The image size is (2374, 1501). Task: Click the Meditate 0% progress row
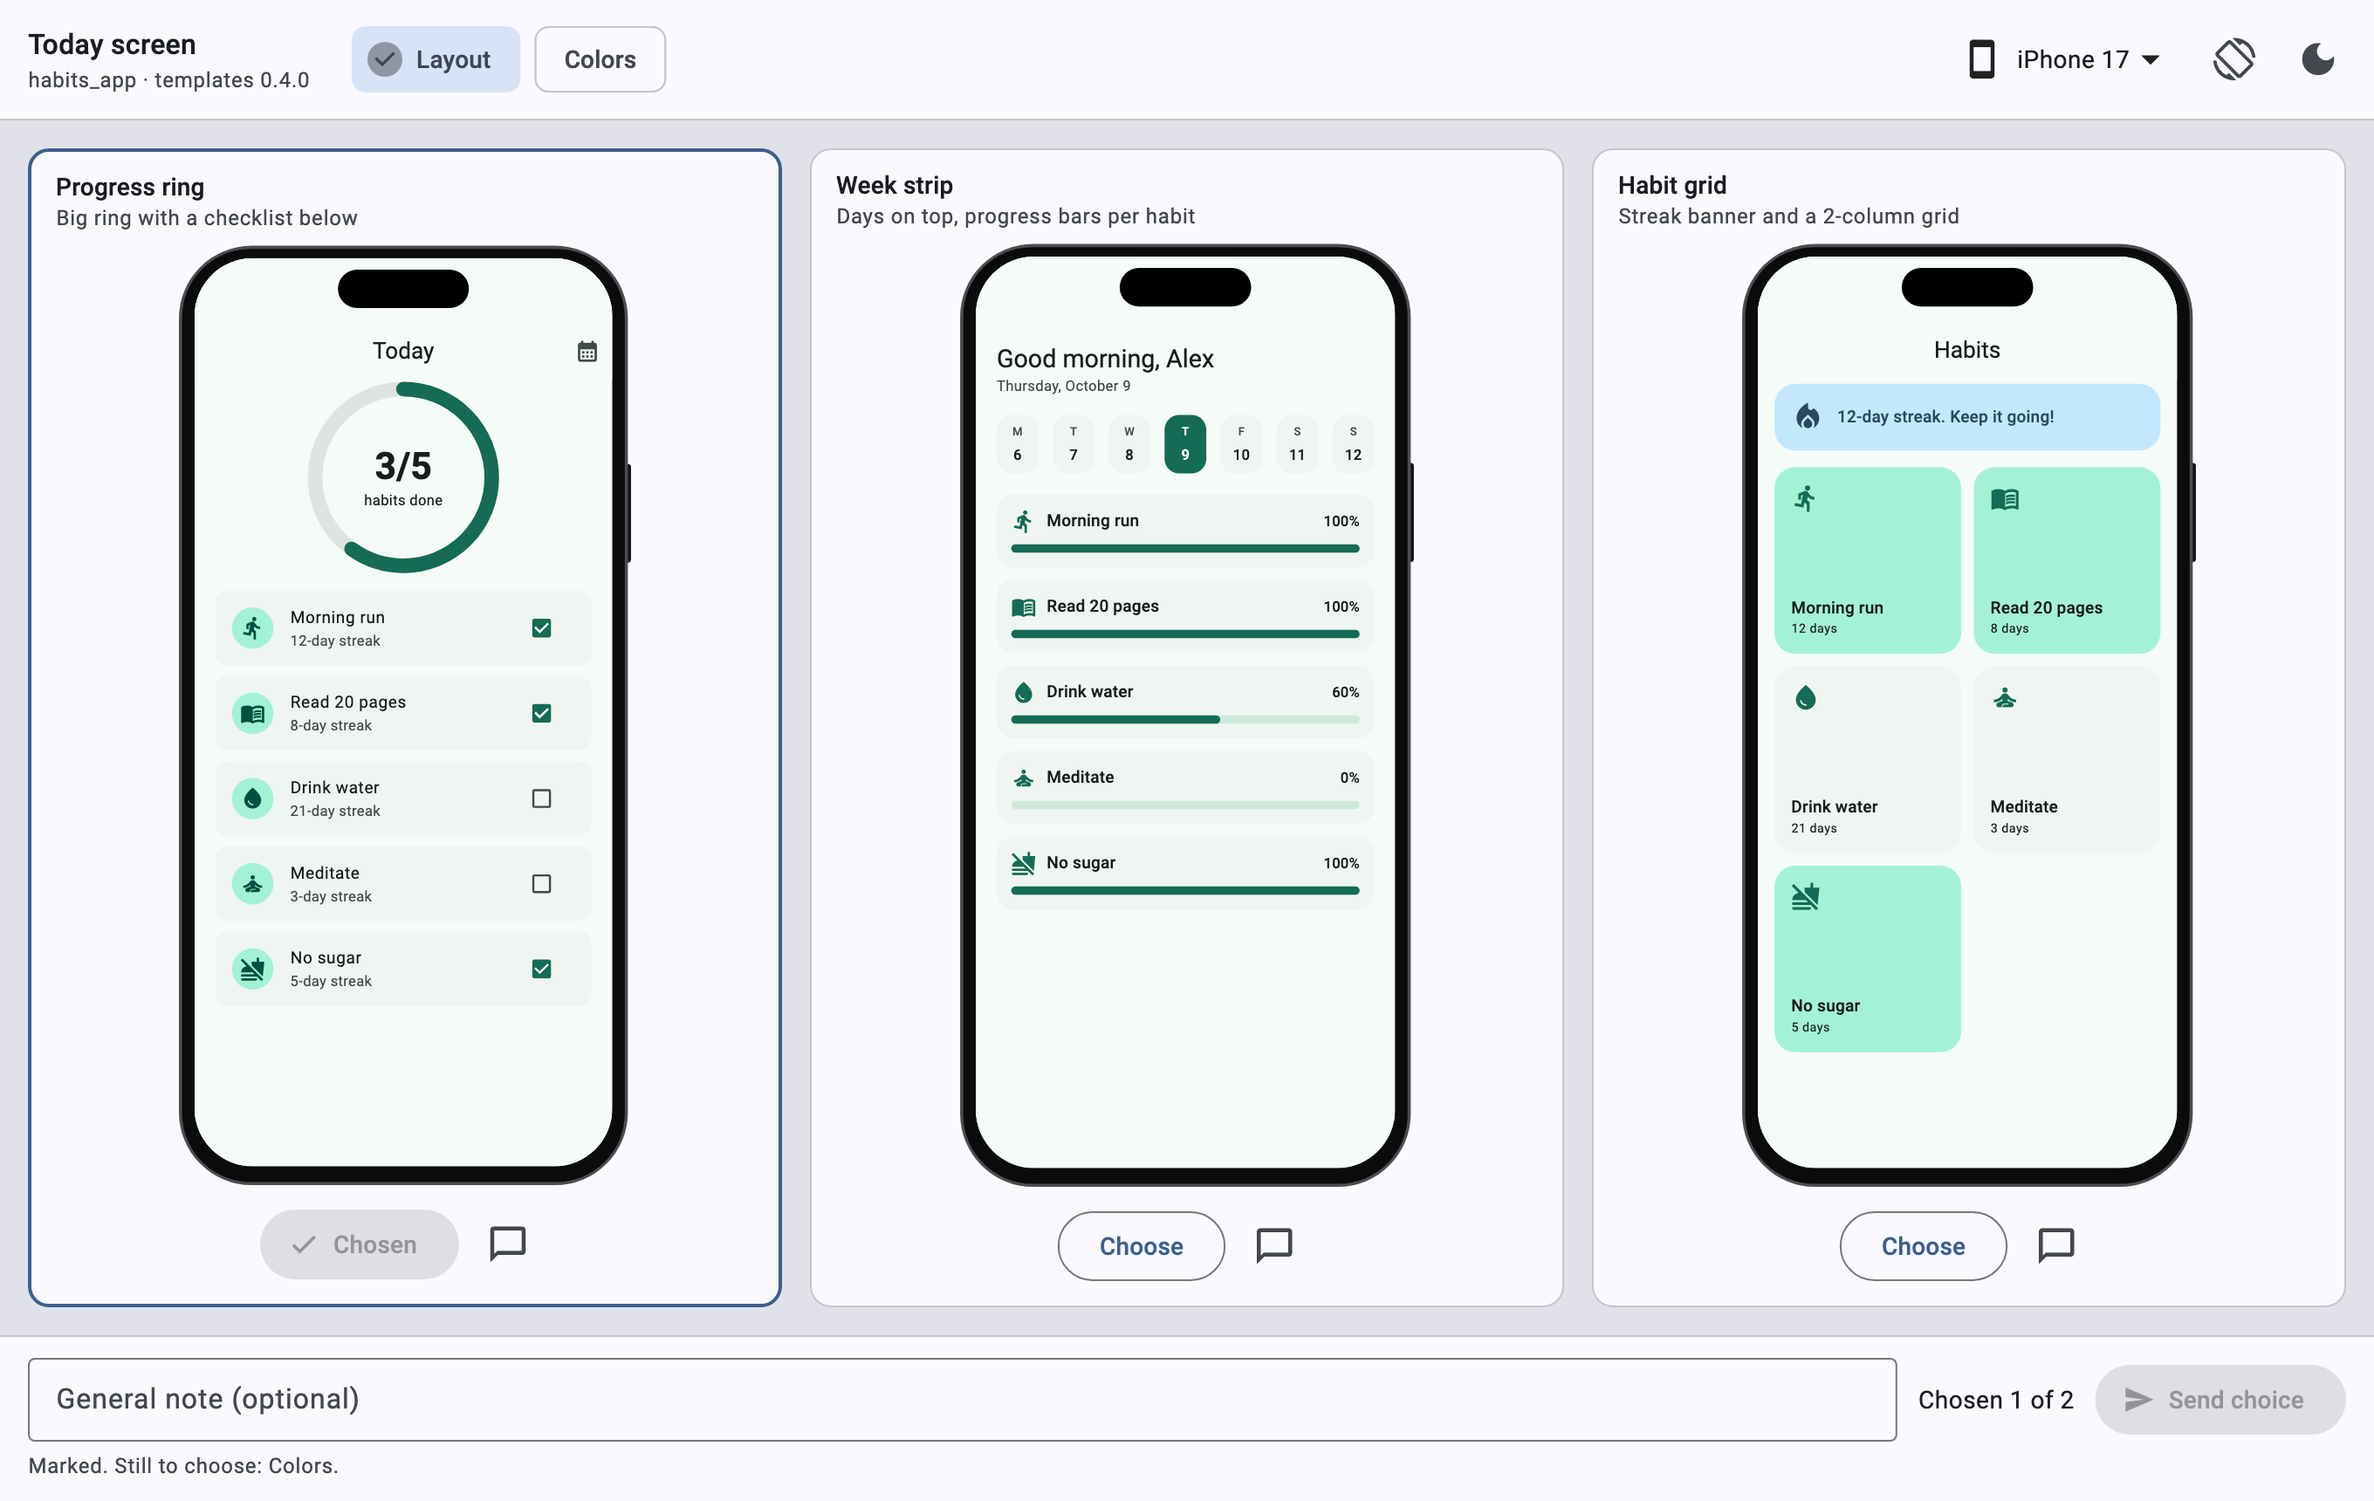(x=1185, y=787)
